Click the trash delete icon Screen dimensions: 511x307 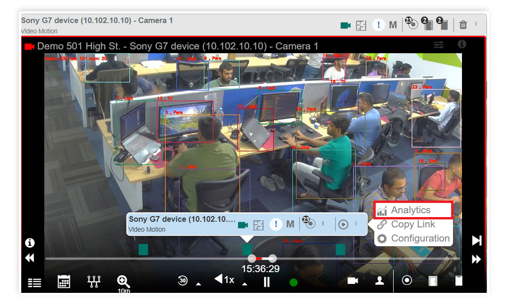click(463, 25)
